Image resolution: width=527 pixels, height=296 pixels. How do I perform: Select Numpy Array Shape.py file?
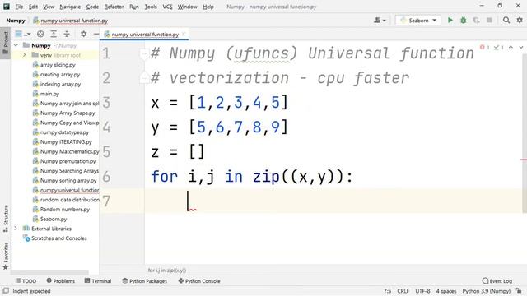(68, 113)
